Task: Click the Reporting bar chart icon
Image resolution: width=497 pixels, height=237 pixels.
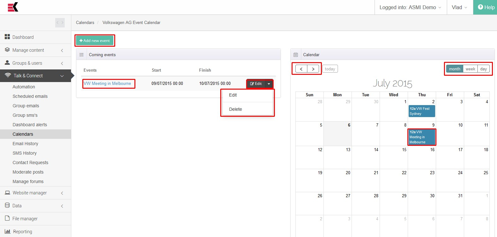Action: click(x=8, y=231)
